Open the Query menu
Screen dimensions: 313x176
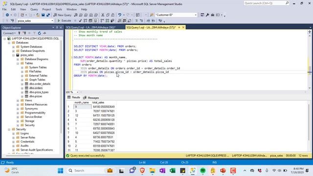pyautogui.click(x=34, y=9)
